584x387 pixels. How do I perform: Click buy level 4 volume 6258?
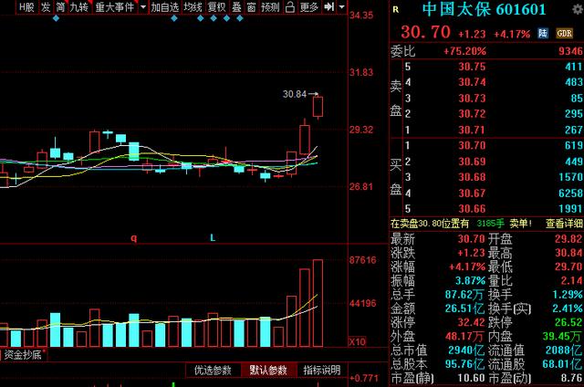click(571, 193)
